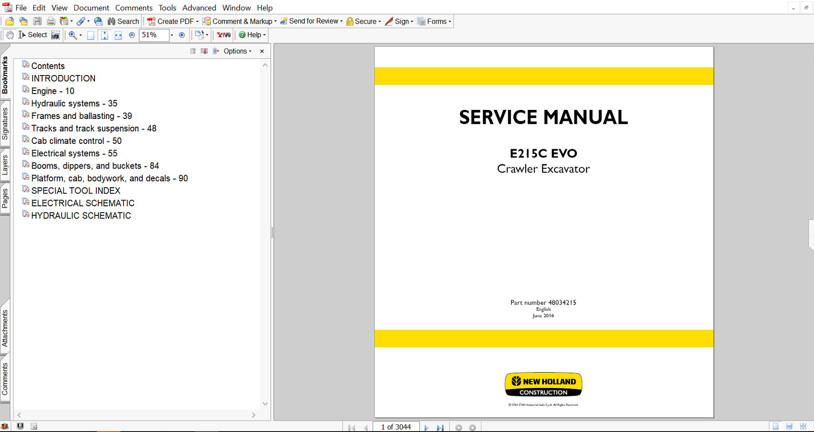This screenshot has height=432, width=814.
Task: Open the Secure dropdown
Action: [363, 21]
